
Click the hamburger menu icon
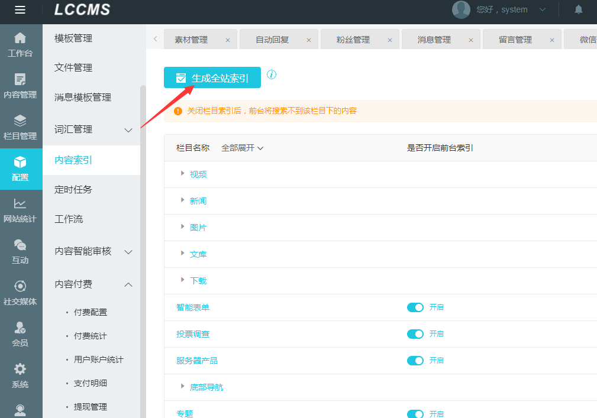pos(20,9)
